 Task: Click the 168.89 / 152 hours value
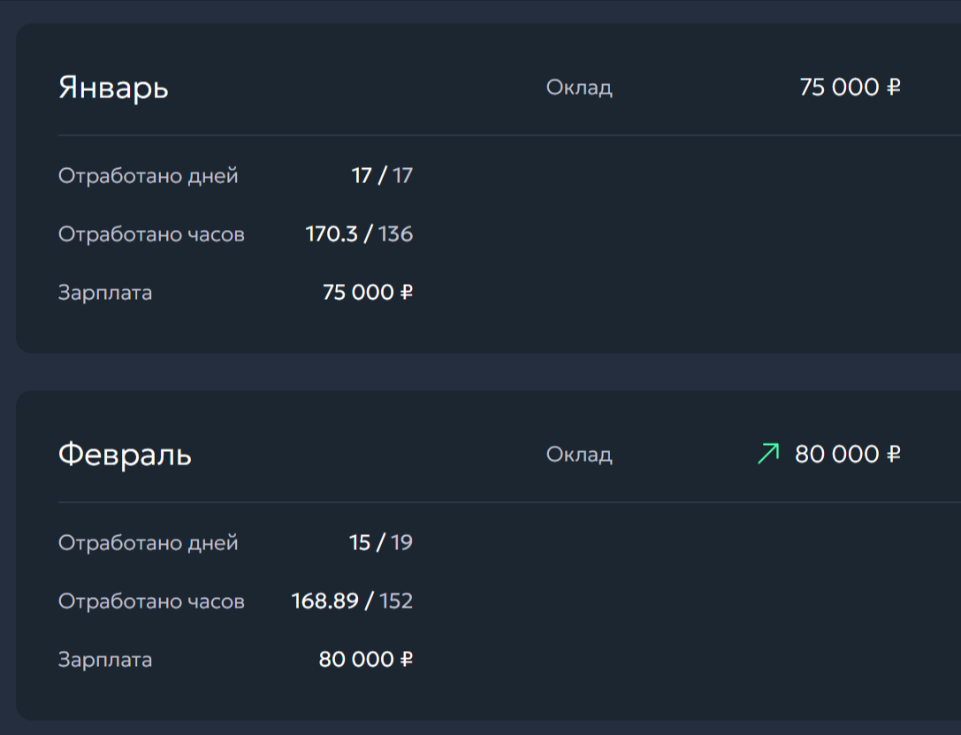click(x=352, y=601)
